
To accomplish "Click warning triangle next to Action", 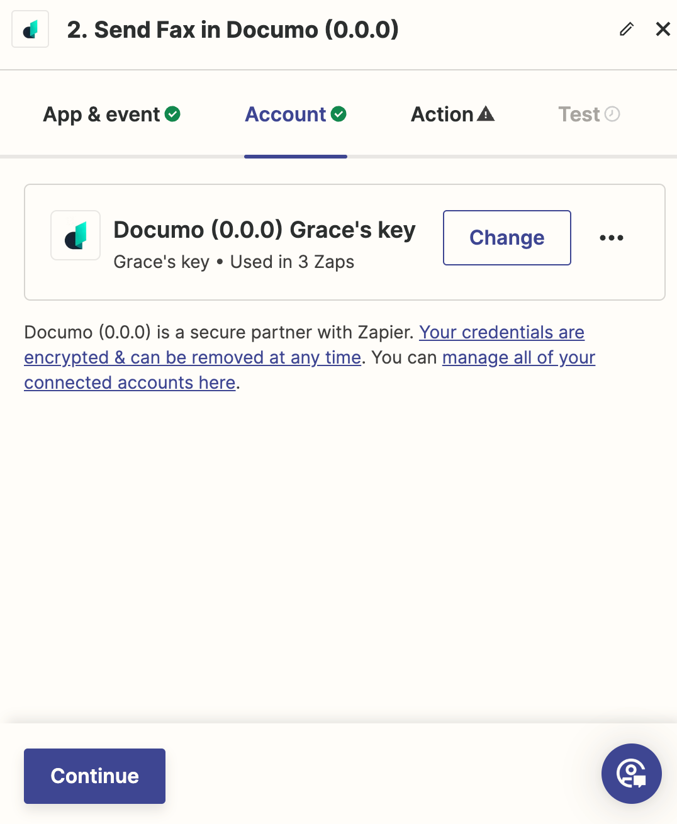I will 486,114.
